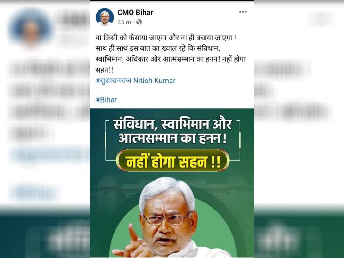Open the #सुशासनराज hashtag
The width and height of the screenshot is (344, 258).
[x=114, y=81]
